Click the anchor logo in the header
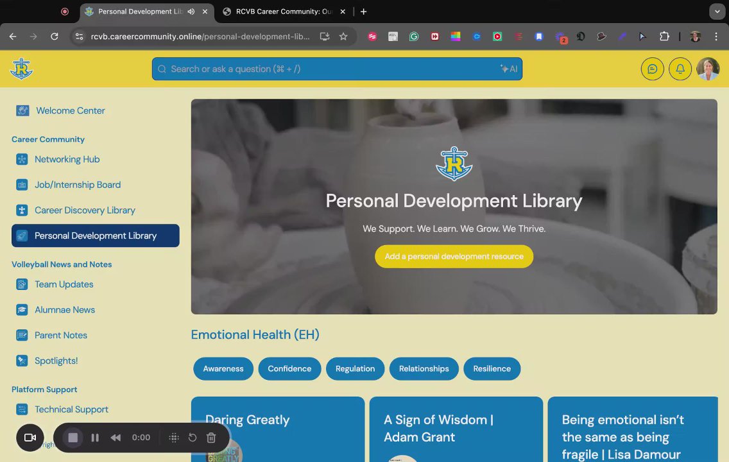This screenshot has width=729, height=462. 21,69
